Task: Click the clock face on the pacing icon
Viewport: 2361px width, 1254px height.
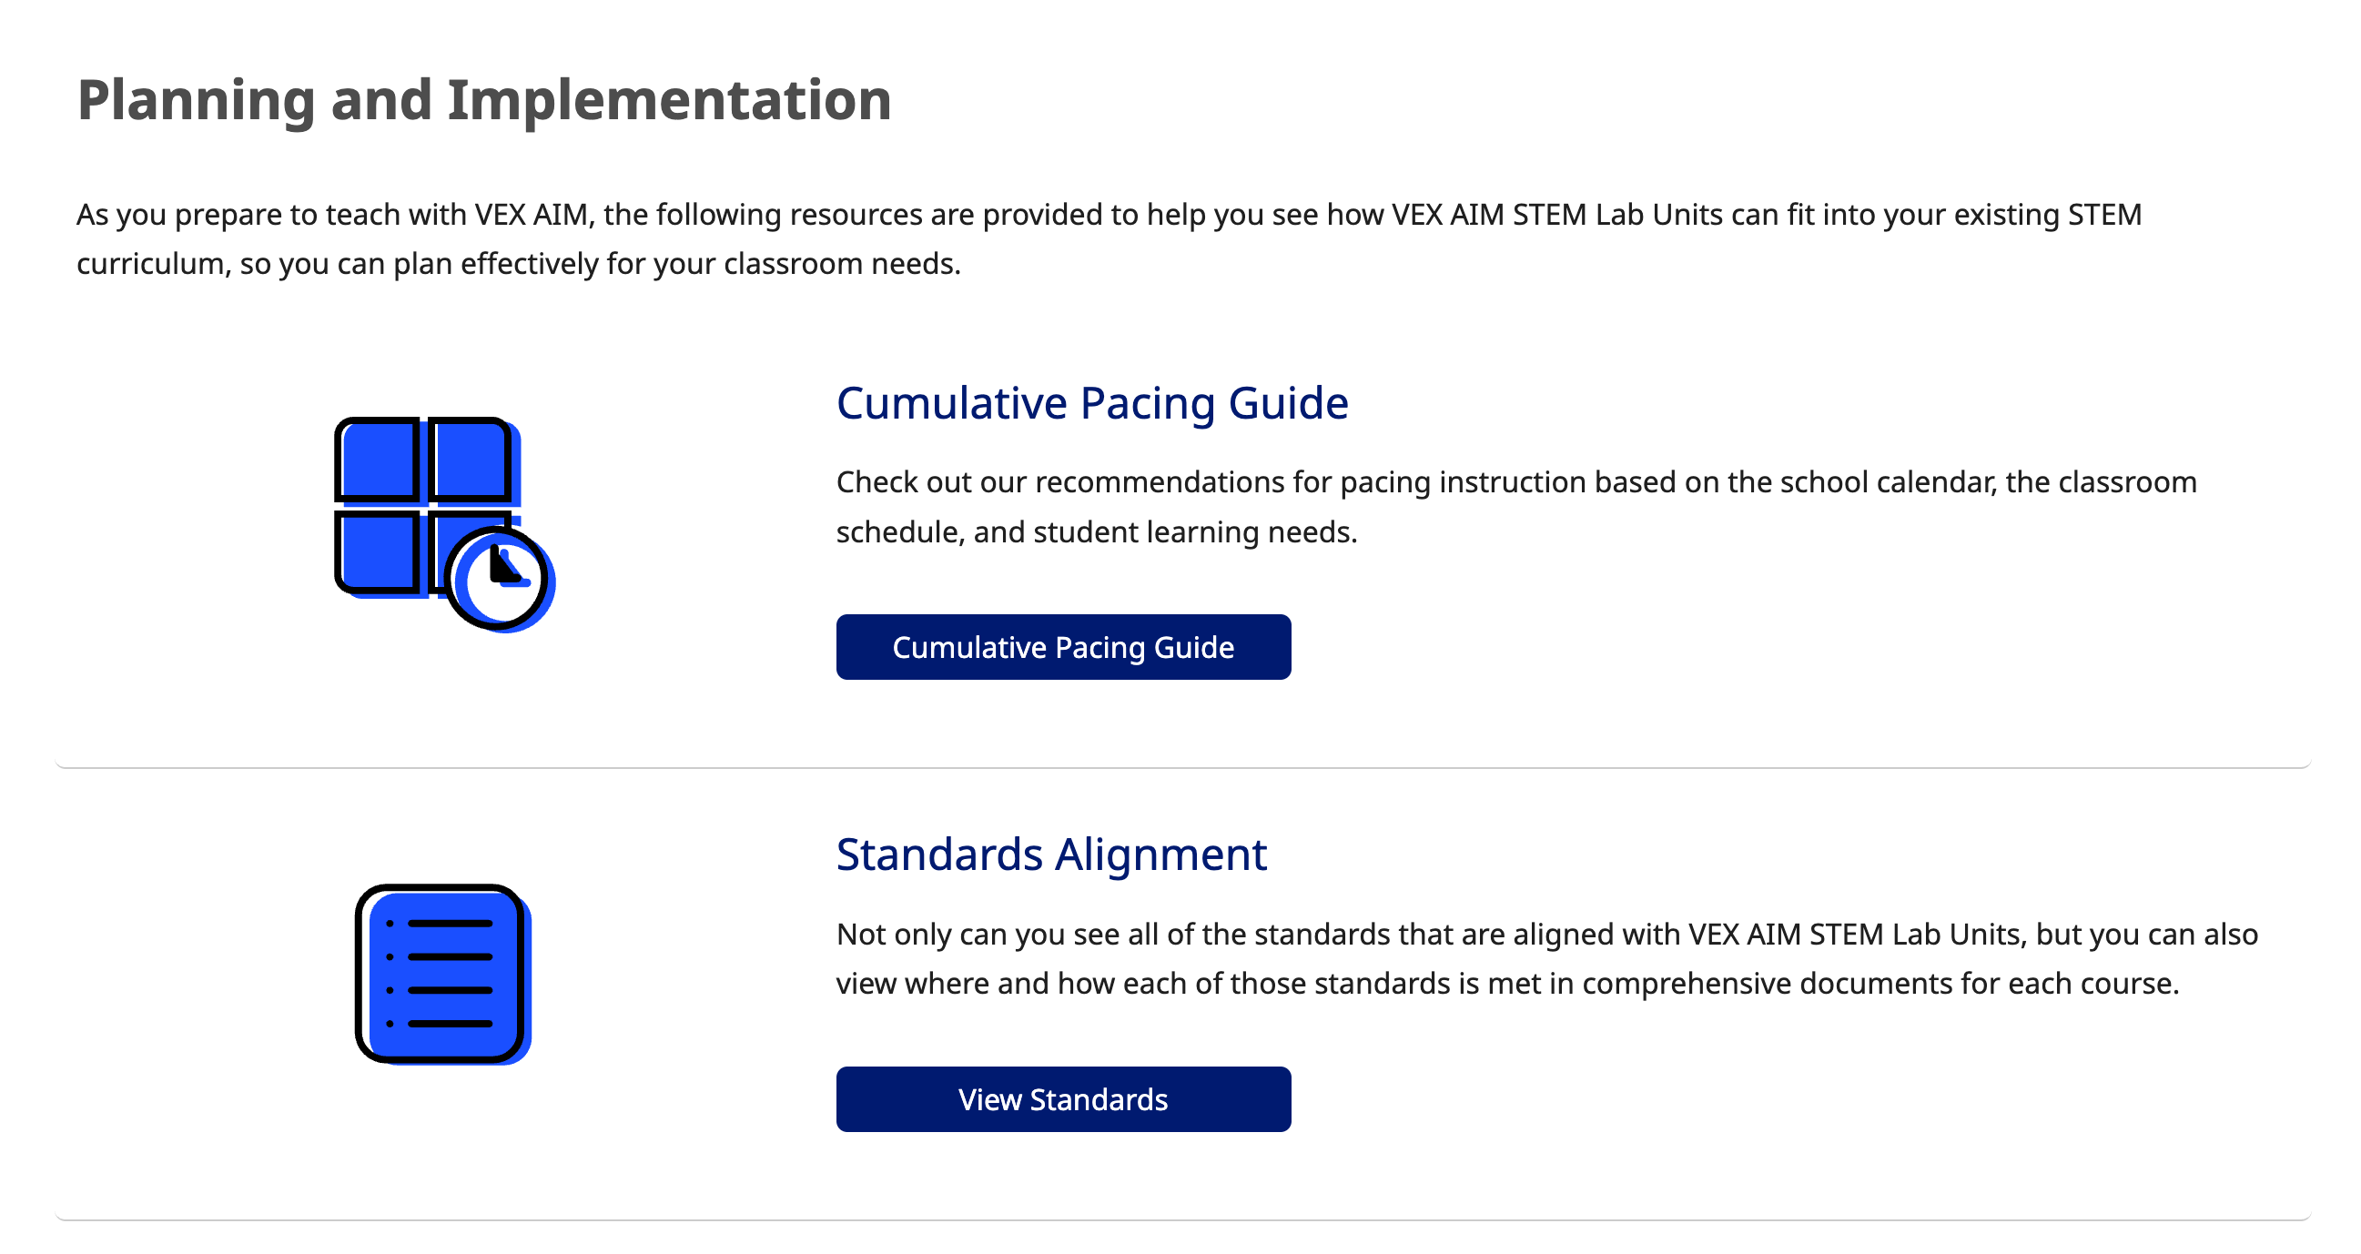Action: tap(498, 580)
